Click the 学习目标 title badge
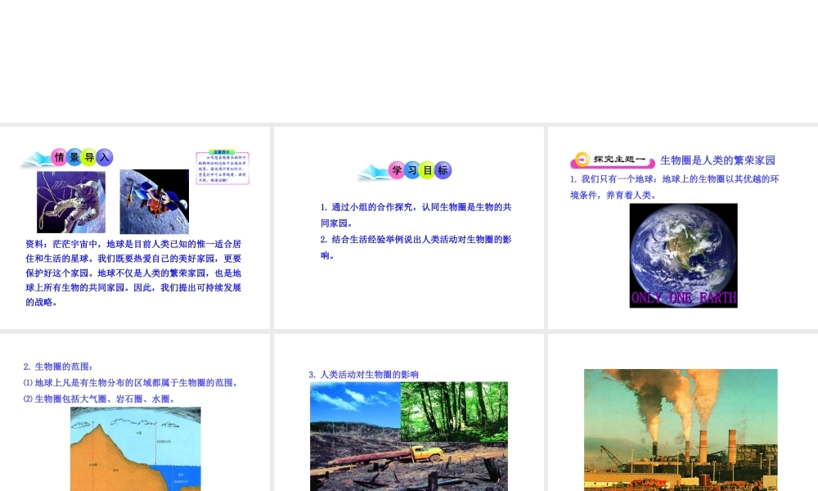 tap(406, 170)
